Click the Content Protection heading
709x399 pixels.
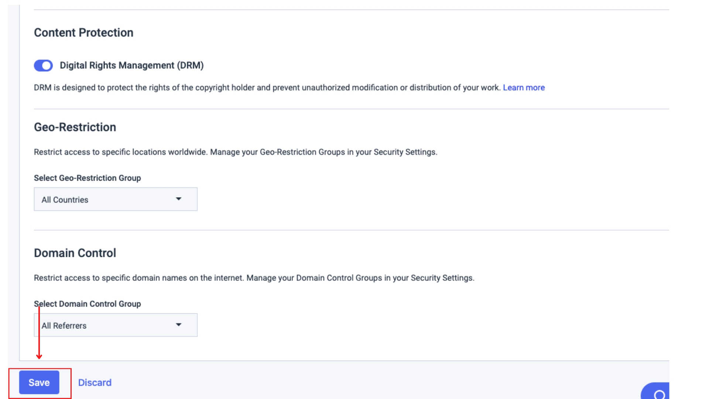83,33
